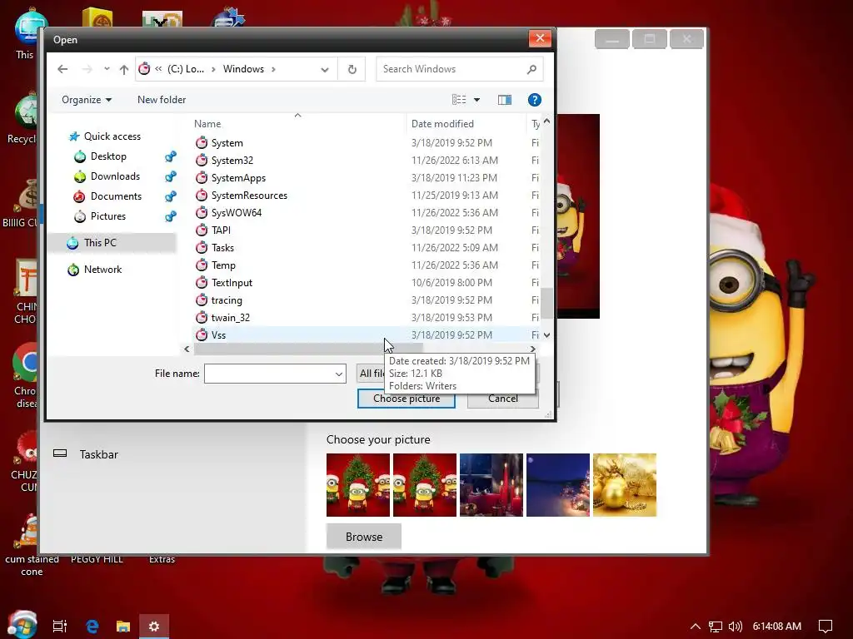The height and width of the screenshot is (639, 853).
Task: Click the Pictures icon in the navigation pane
Action: pos(80,216)
